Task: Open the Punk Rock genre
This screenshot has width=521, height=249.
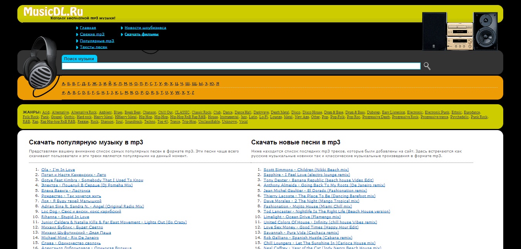Action: tap(479, 117)
